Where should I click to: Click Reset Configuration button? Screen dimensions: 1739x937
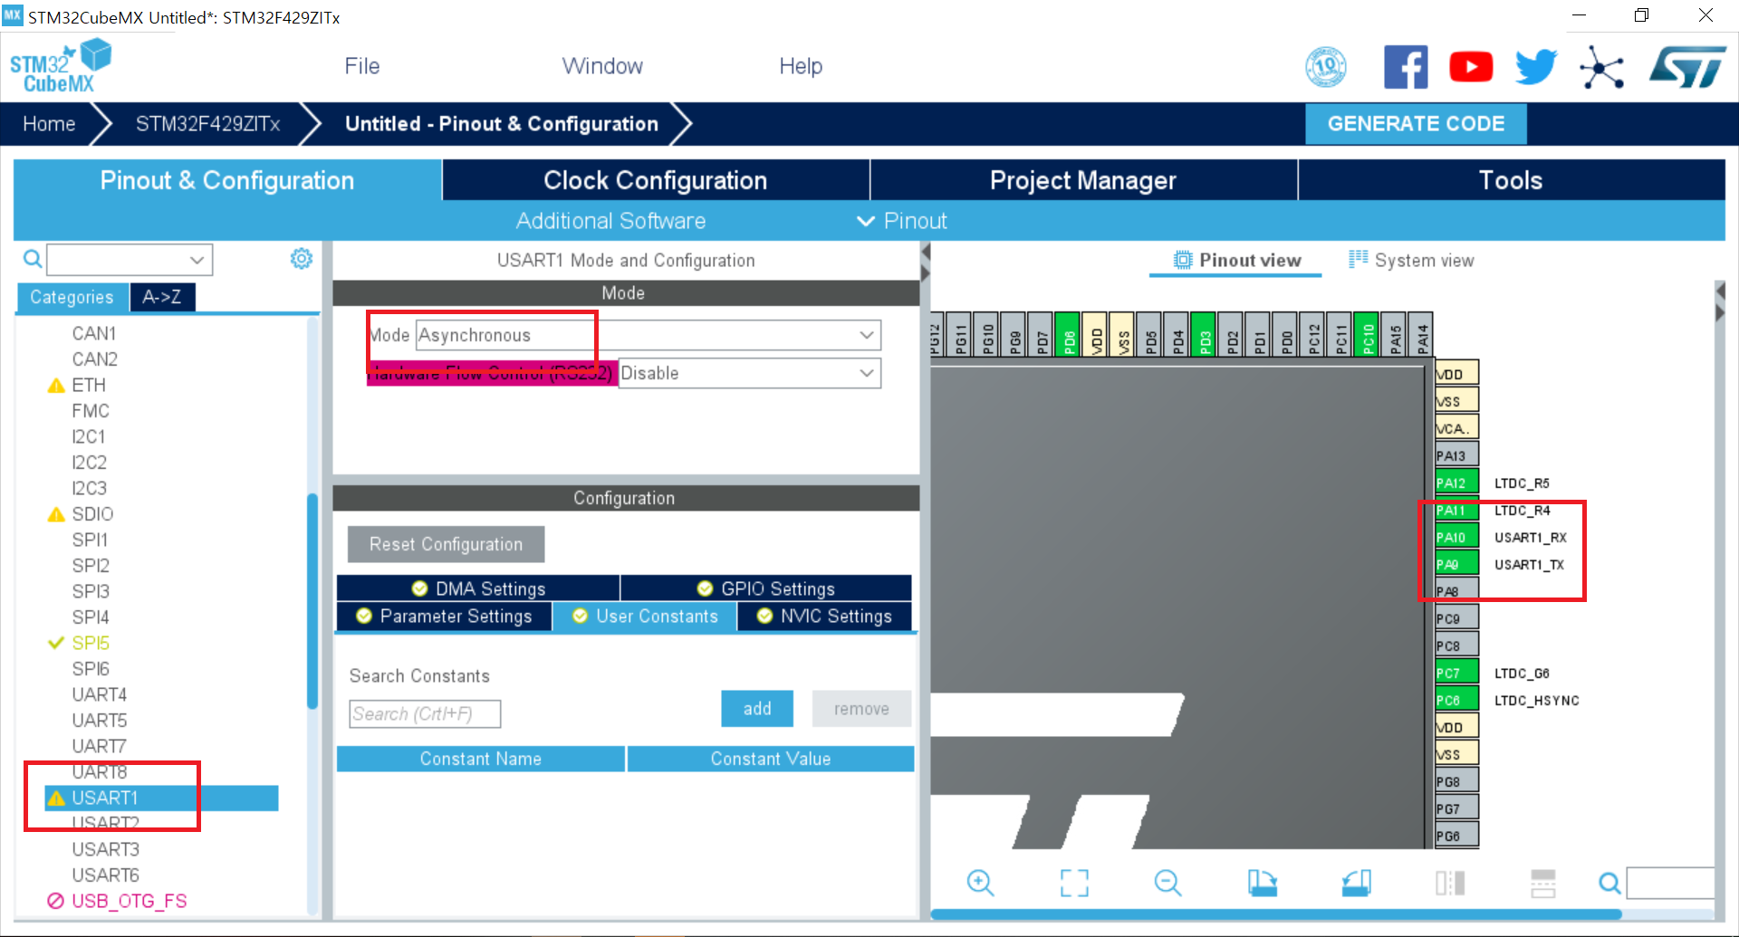tap(446, 544)
